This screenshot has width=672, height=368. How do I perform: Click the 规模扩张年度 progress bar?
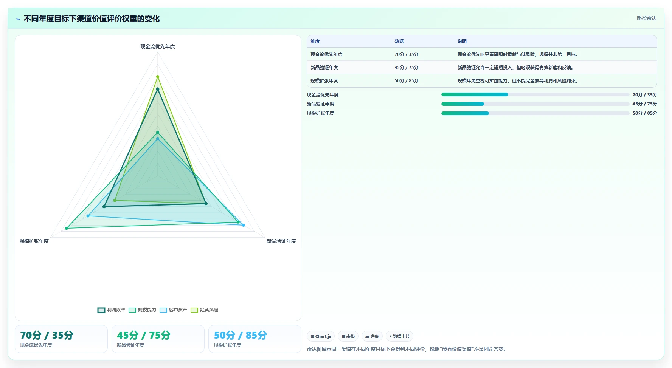[x=535, y=113]
